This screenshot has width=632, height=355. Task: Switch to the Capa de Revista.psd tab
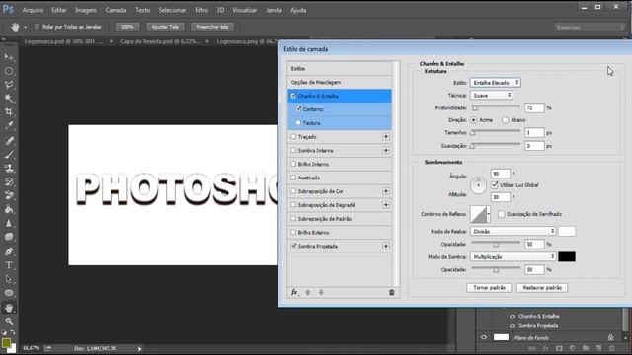(x=160, y=41)
